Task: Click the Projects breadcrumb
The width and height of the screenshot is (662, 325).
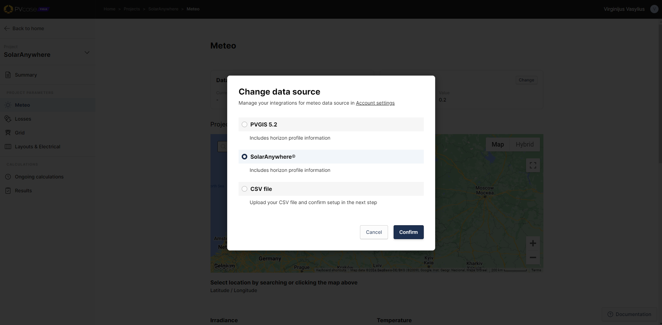Action: click(x=132, y=9)
